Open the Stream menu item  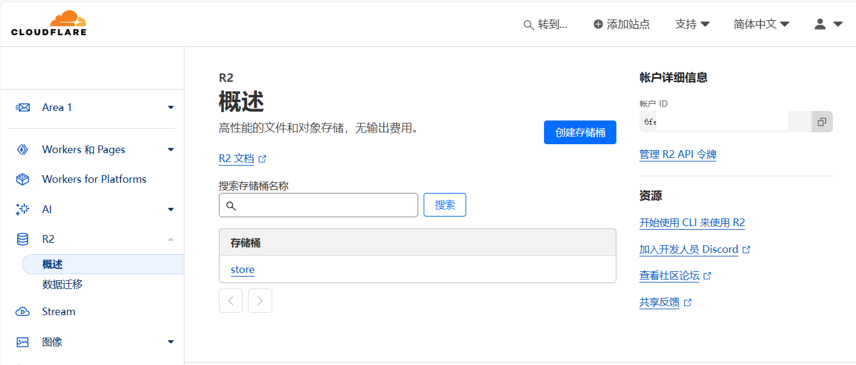59,312
